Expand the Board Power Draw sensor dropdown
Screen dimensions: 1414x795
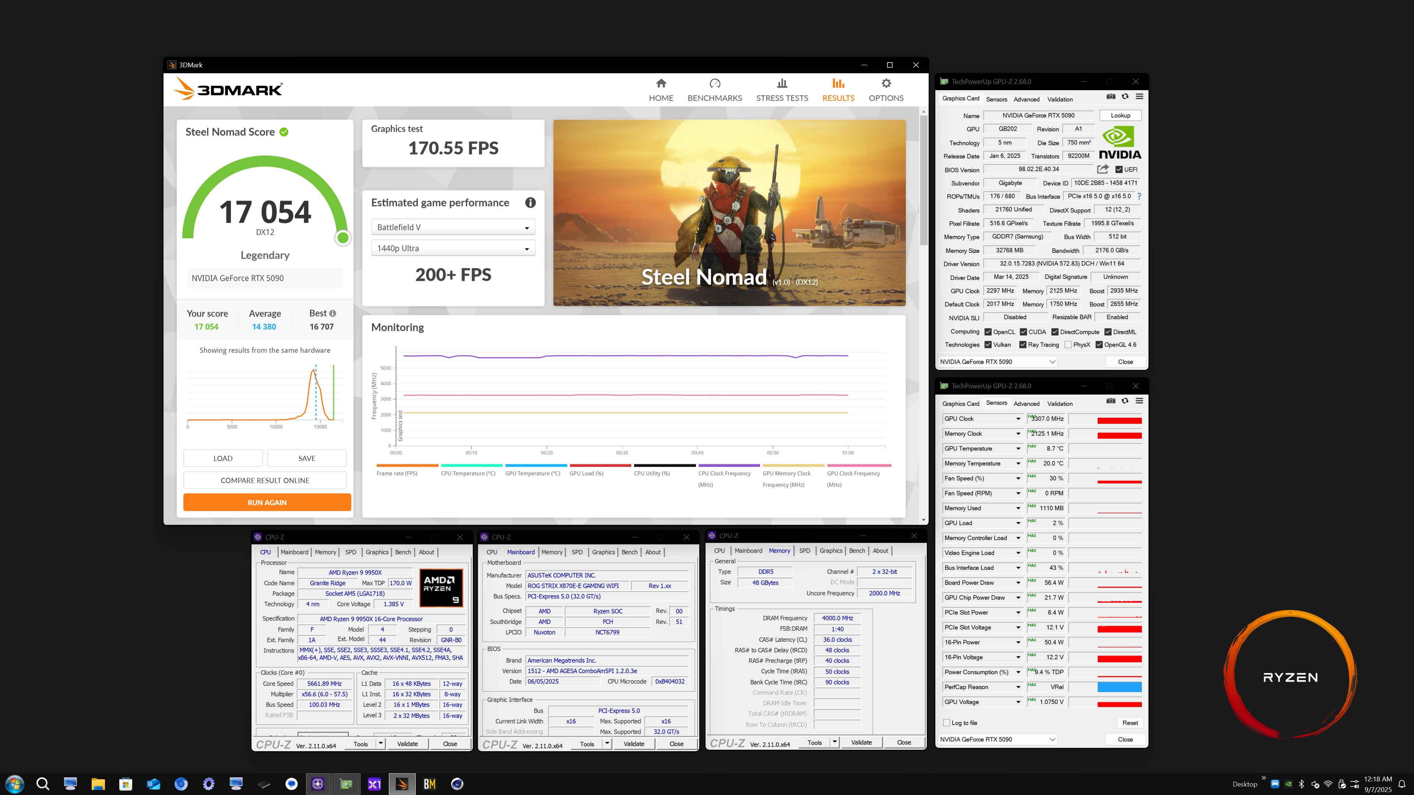(x=1018, y=583)
